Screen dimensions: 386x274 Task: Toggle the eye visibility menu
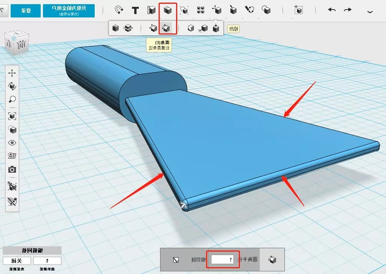(12, 143)
